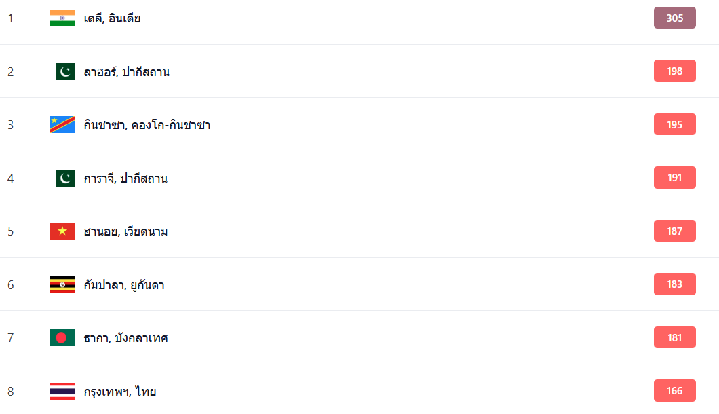
Task: Click the Bangladesh flag icon
Action: (62, 337)
